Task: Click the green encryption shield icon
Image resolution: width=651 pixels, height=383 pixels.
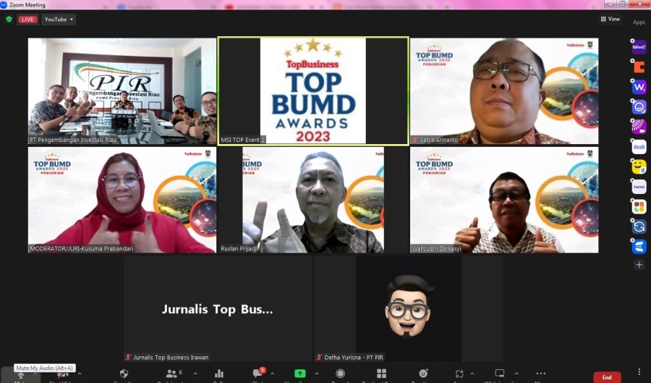Action: point(9,19)
